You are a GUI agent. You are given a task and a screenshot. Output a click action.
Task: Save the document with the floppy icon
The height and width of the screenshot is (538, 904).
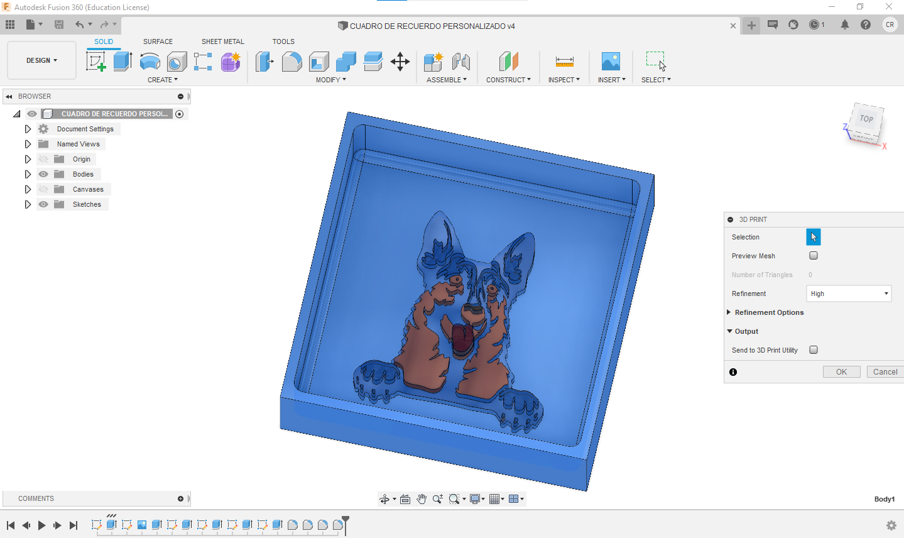[x=59, y=25]
